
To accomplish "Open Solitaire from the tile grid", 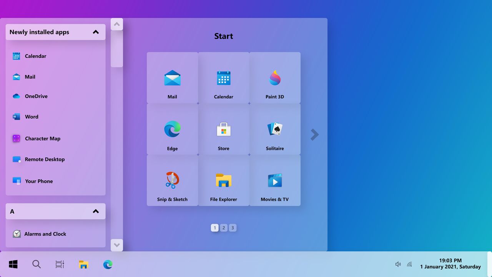I will (274, 129).
